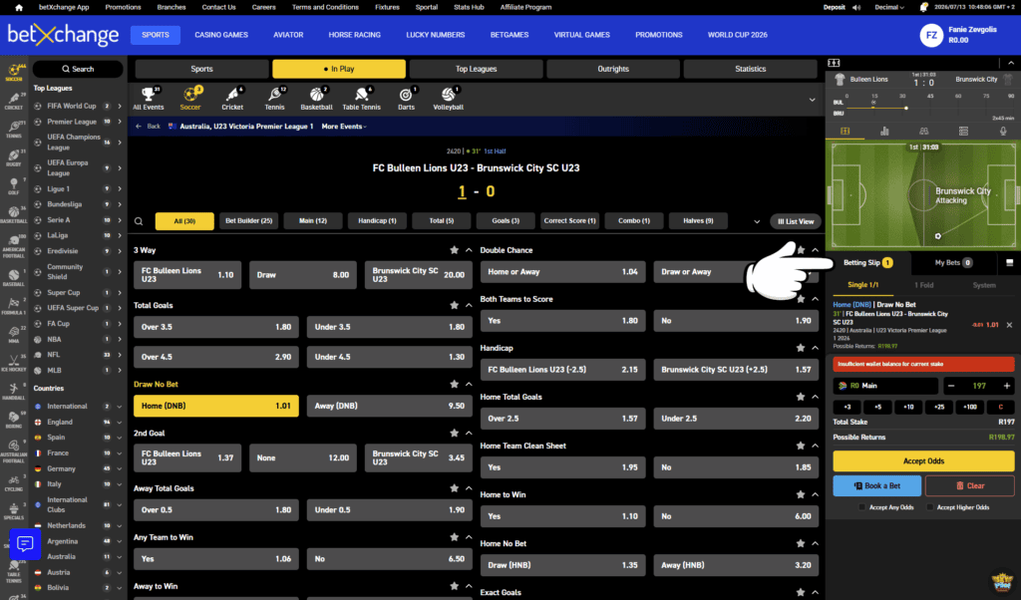Image resolution: width=1021 pixels, height=600 pixels.
Task: Open scoreboard icon above match tracker
Action: tap(834, 63)
